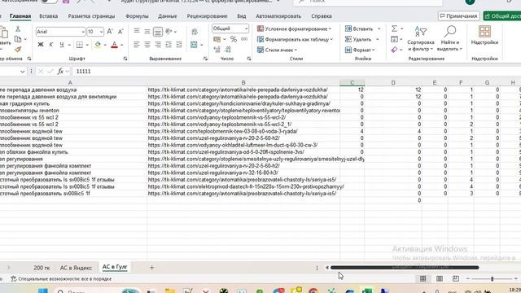This screenshot has height=293, width=521.
Task: Align cell text right
Action: (158, 45)
